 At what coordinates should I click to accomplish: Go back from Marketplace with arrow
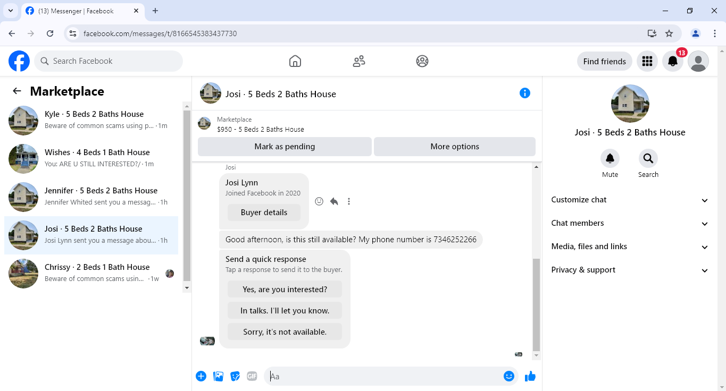click(x=17, y=91)
